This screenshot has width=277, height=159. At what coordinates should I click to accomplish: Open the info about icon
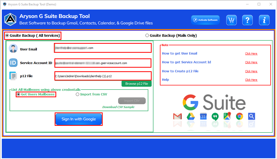(264, 20)
